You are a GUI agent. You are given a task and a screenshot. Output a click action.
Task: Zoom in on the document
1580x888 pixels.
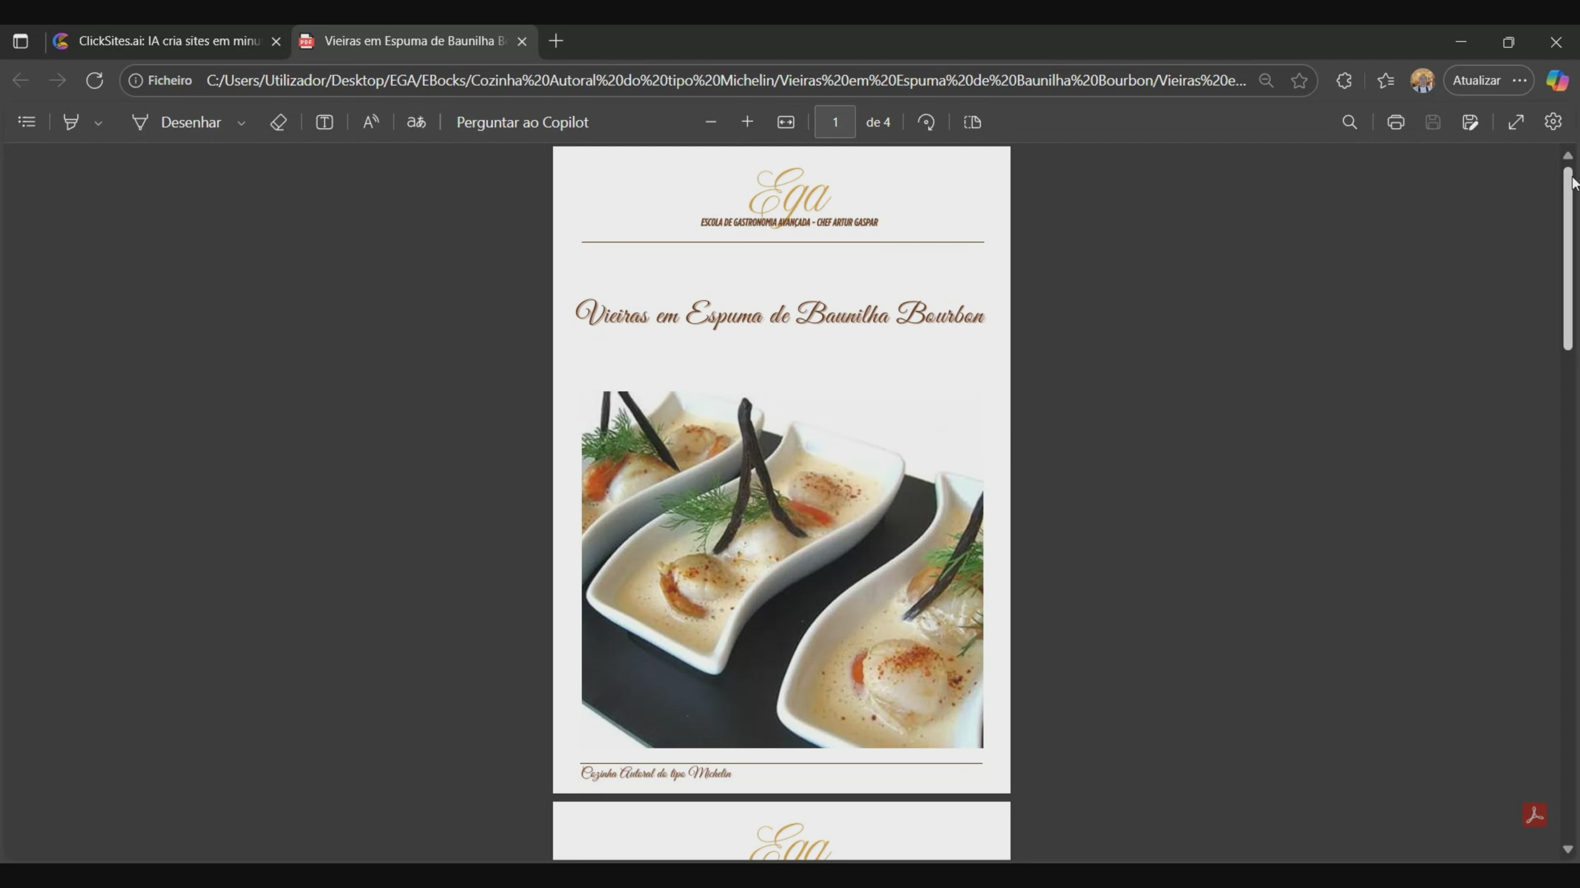(x=747, y=122)
